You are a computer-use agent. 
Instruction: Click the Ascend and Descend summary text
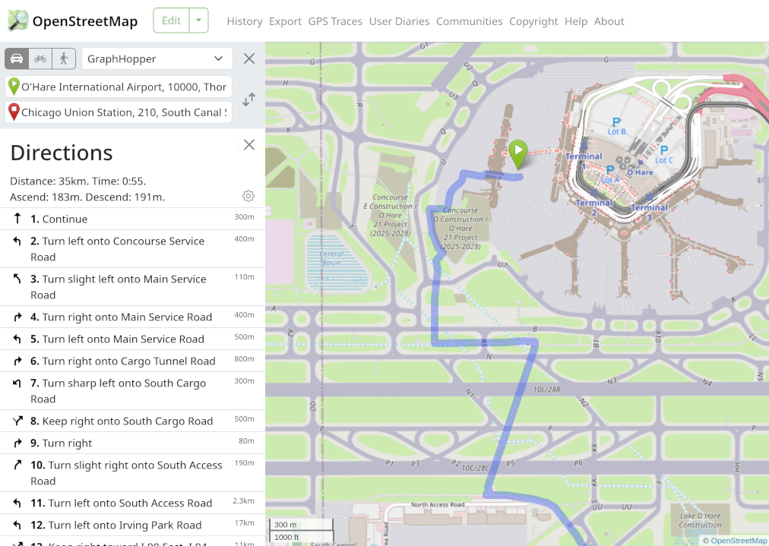click(x=87, y=197)
